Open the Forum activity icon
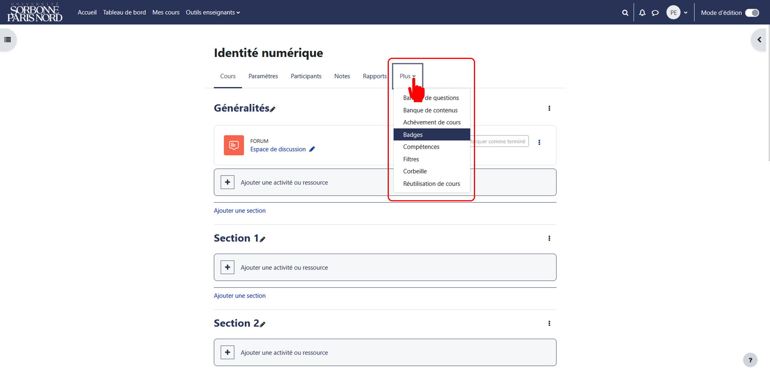 [x=234, y=145]
